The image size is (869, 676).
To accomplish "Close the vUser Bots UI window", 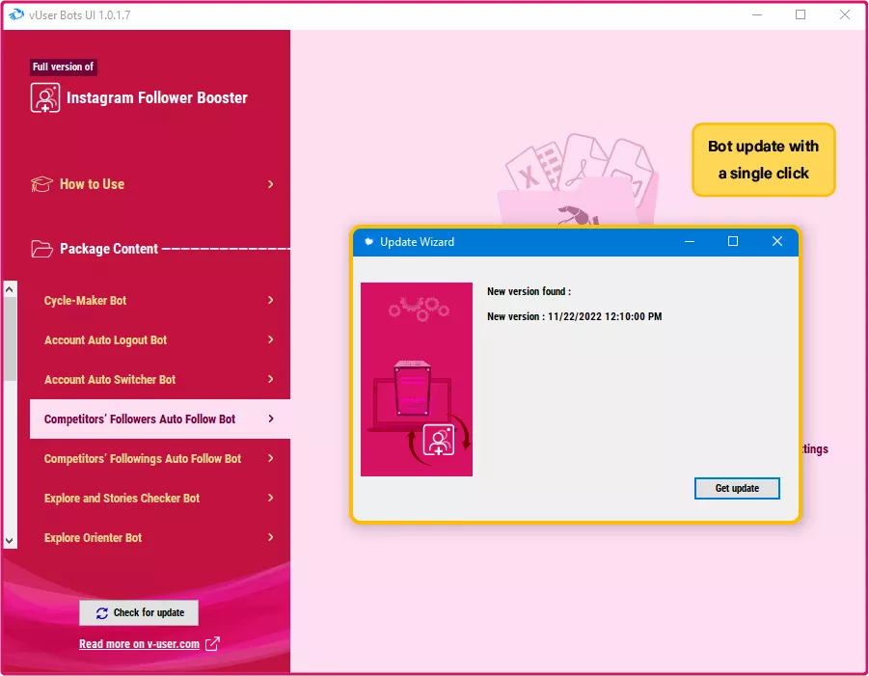I will click(x=844, y=15).
